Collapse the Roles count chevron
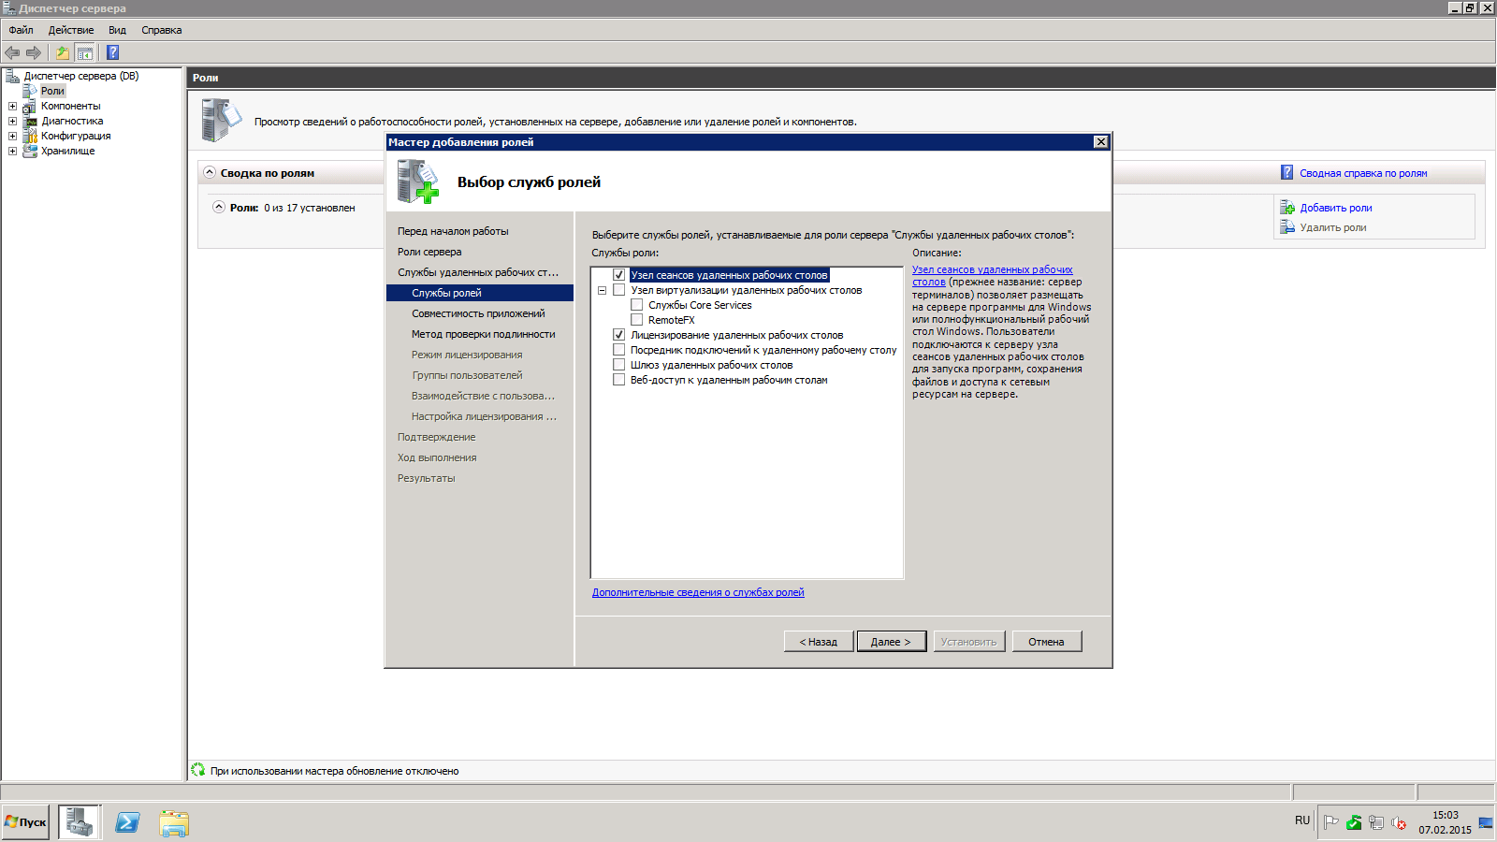Screen dimensions: 1497x842 pos(219,207)
